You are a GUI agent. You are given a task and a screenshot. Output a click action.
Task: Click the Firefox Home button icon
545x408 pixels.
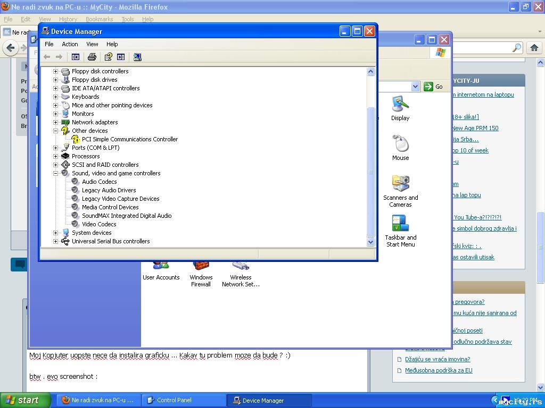(x=534, y=47)
